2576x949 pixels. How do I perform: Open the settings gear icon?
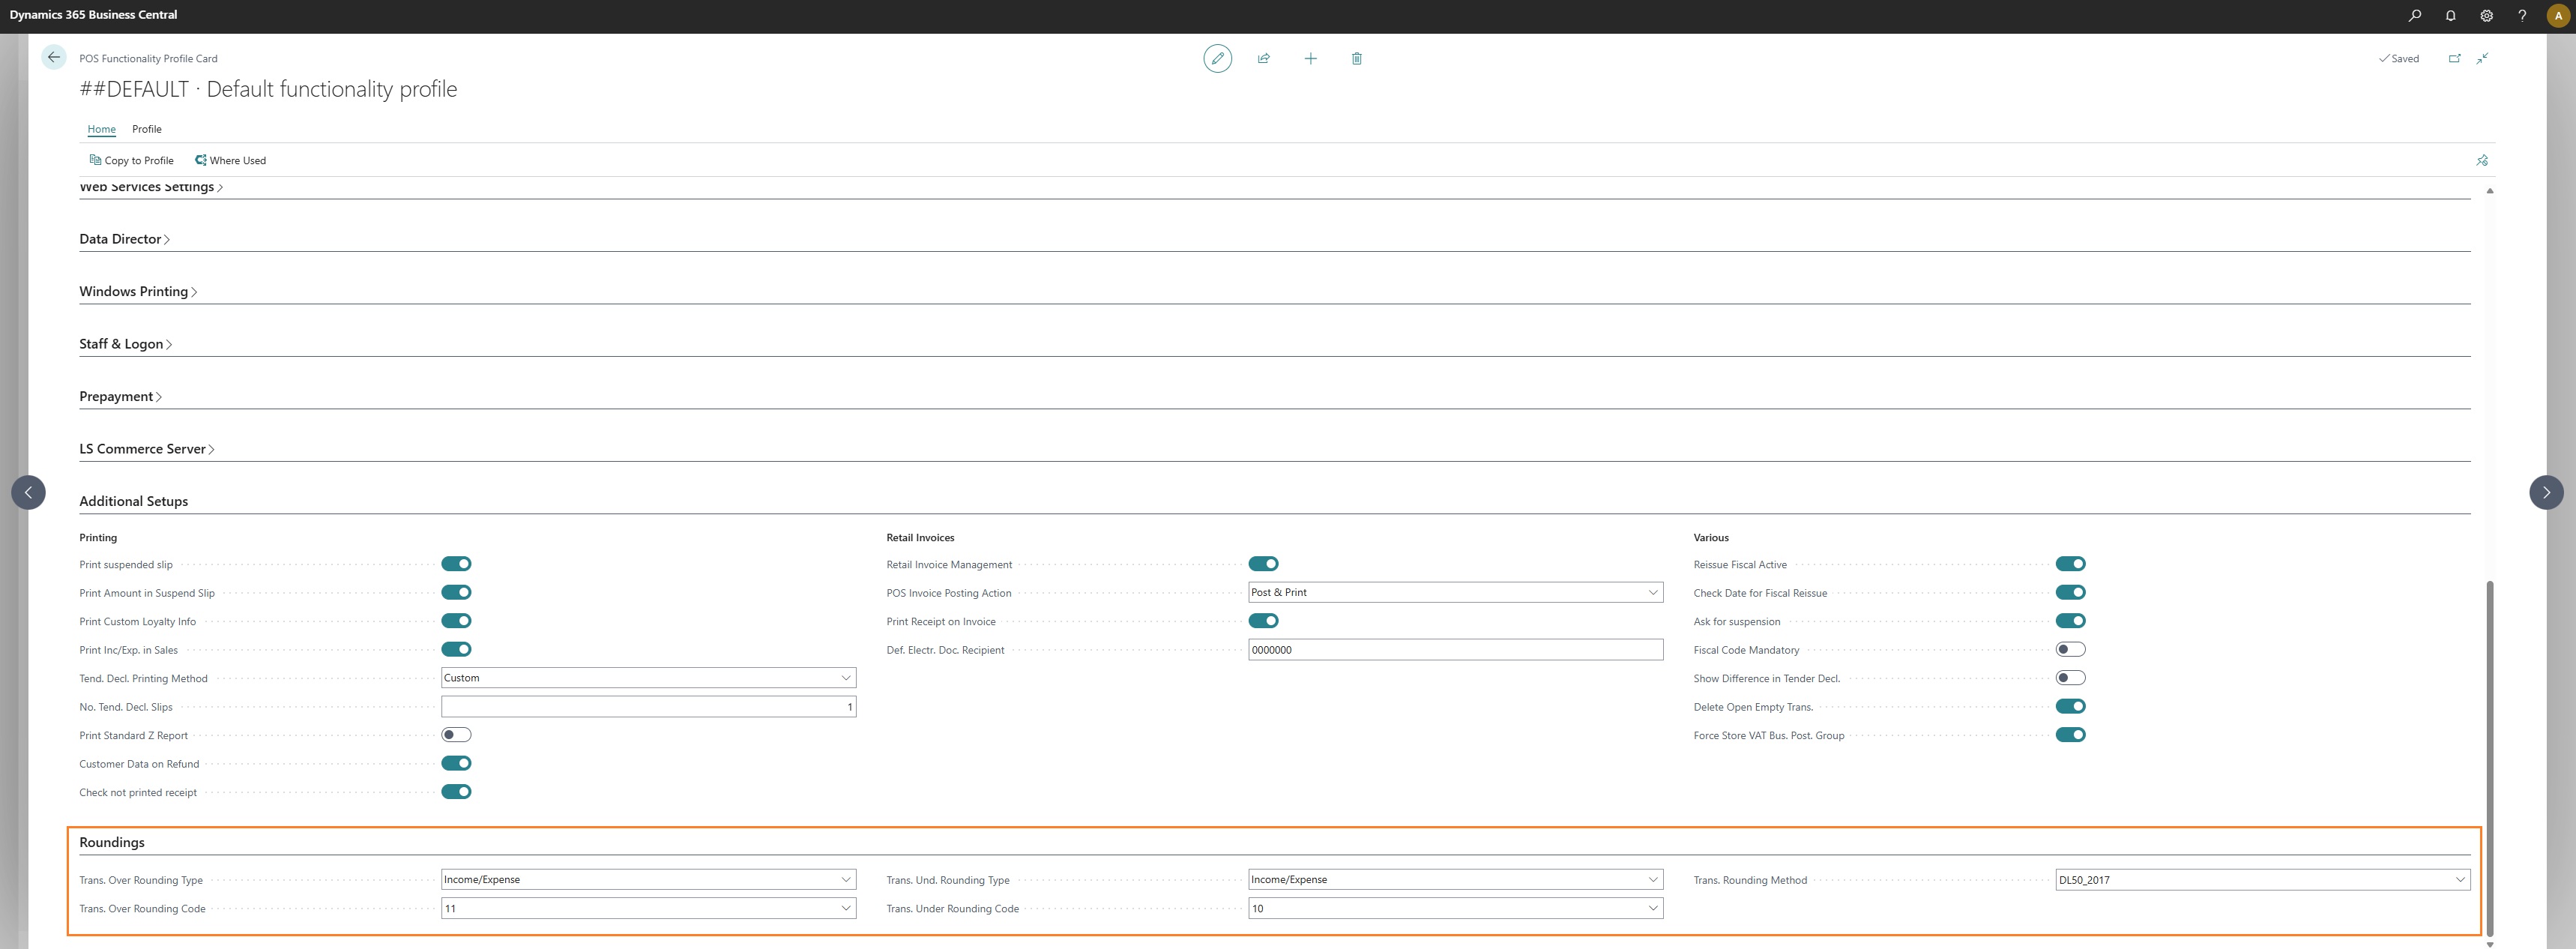(x=2486, y=15)
